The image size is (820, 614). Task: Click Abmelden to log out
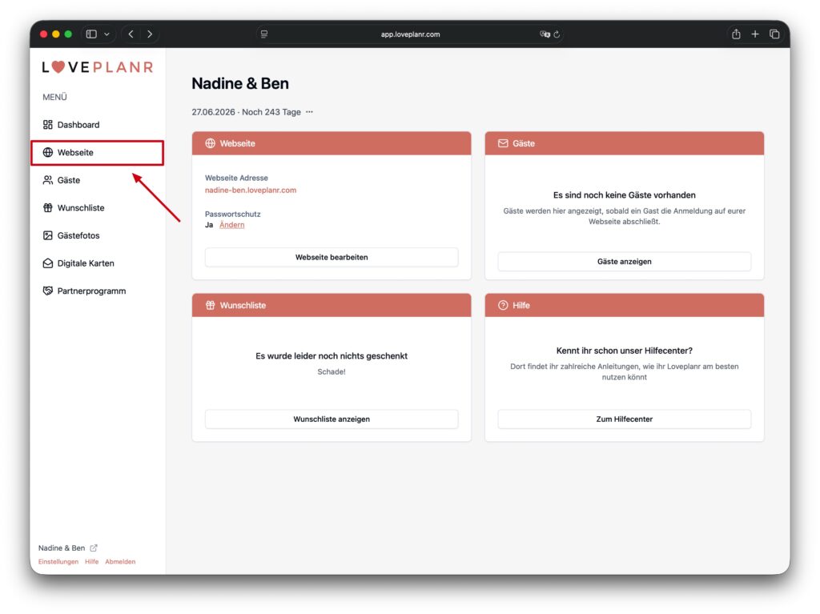tap(120, 562)
